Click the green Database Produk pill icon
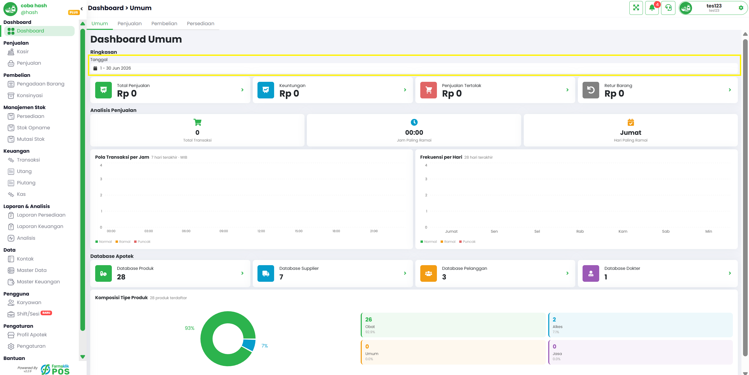 click(x=103, y=273)
